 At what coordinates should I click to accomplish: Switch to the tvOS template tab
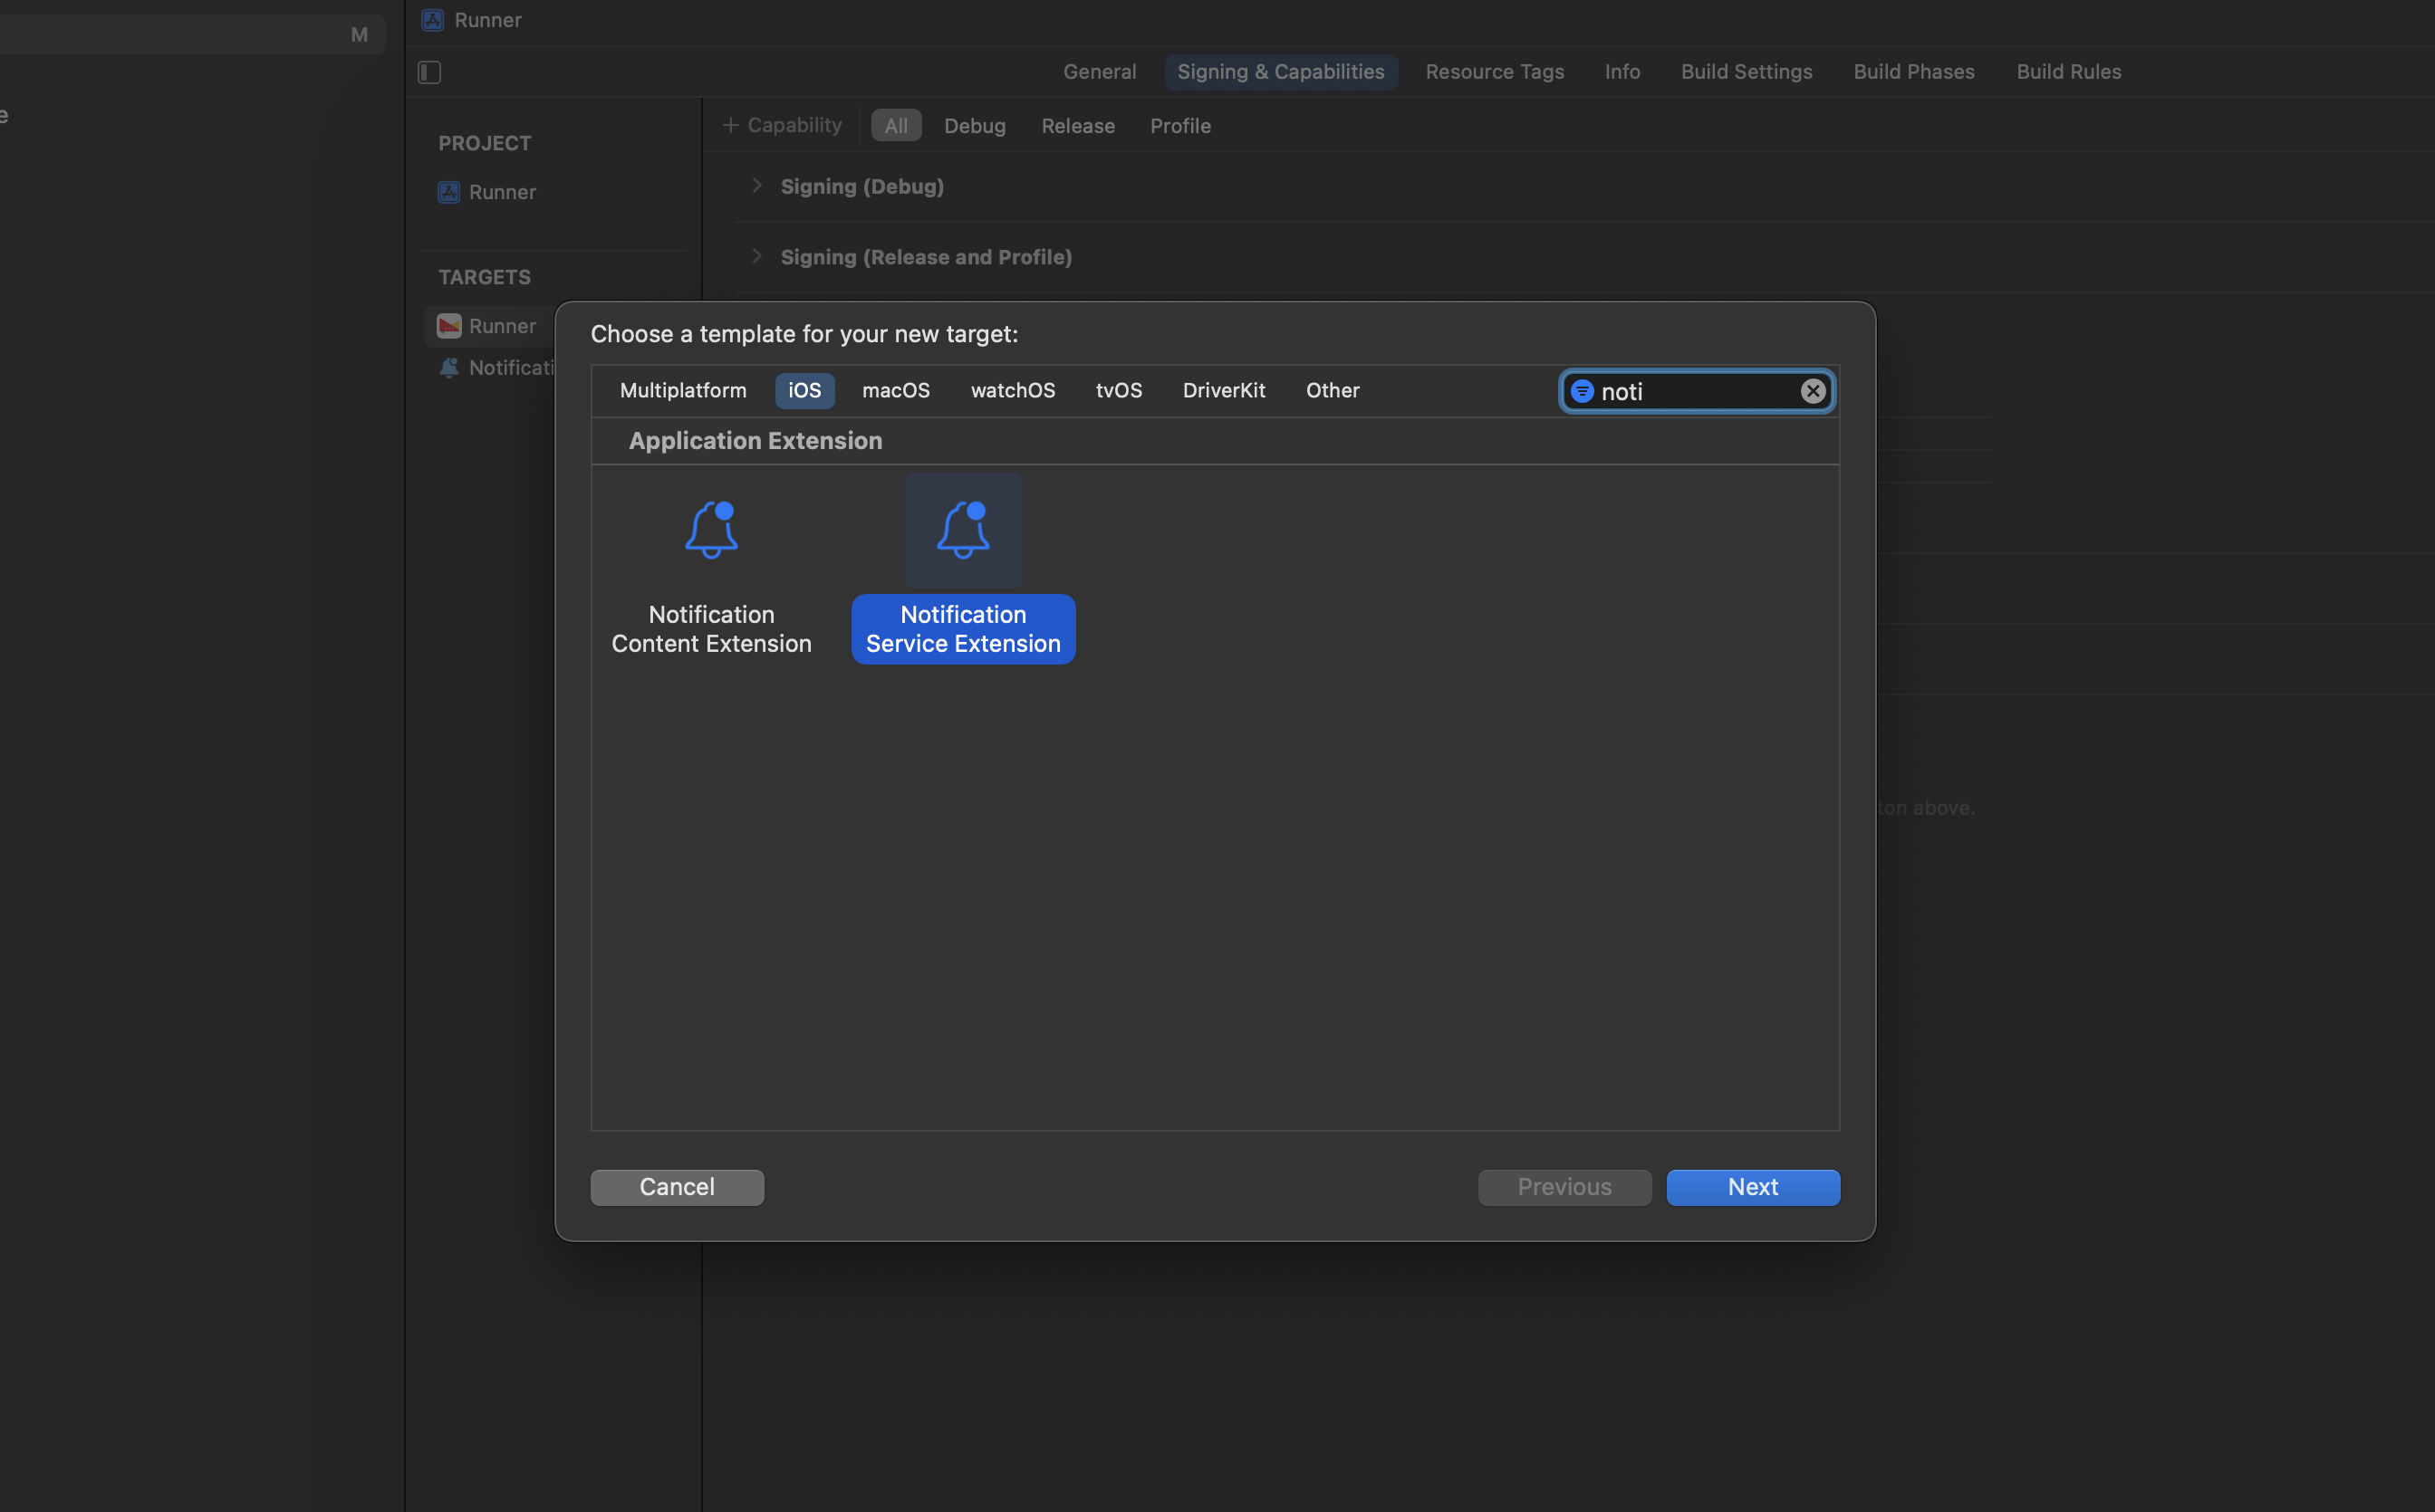tap(1119, 391)
